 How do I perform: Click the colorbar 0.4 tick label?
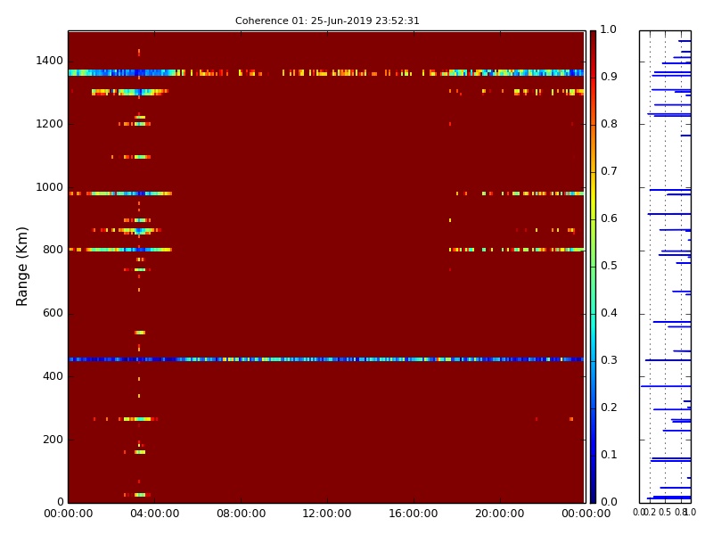[x=609, y=313]
